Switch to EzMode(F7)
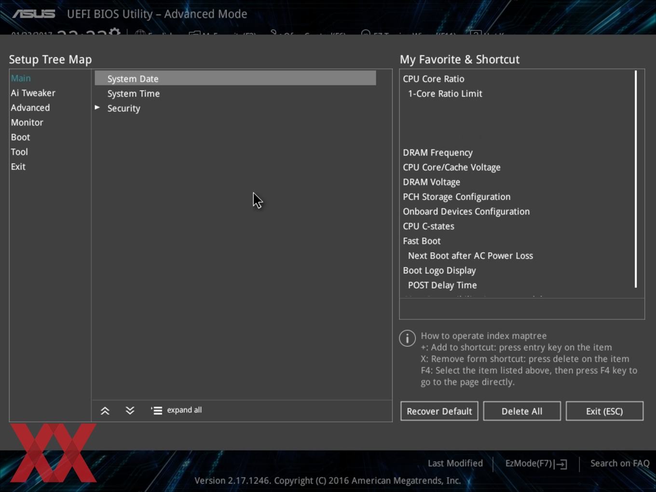This screenshot has height=492, width=656. pyautogui.click(x=529, y=463)
